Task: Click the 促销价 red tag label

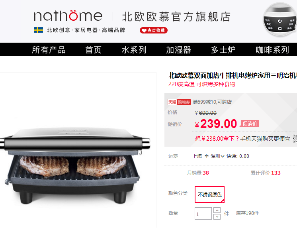Action: coord(250,124)
